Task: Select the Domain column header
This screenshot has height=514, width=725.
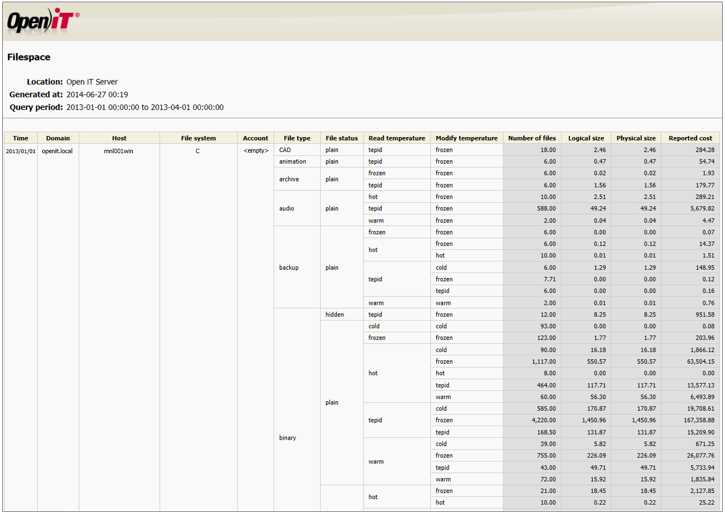Action: point(58,138)
